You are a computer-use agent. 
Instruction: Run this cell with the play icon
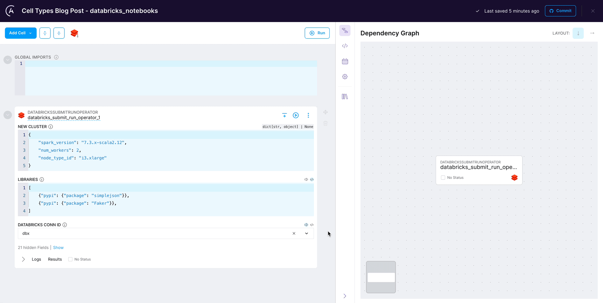pos(296,115)
